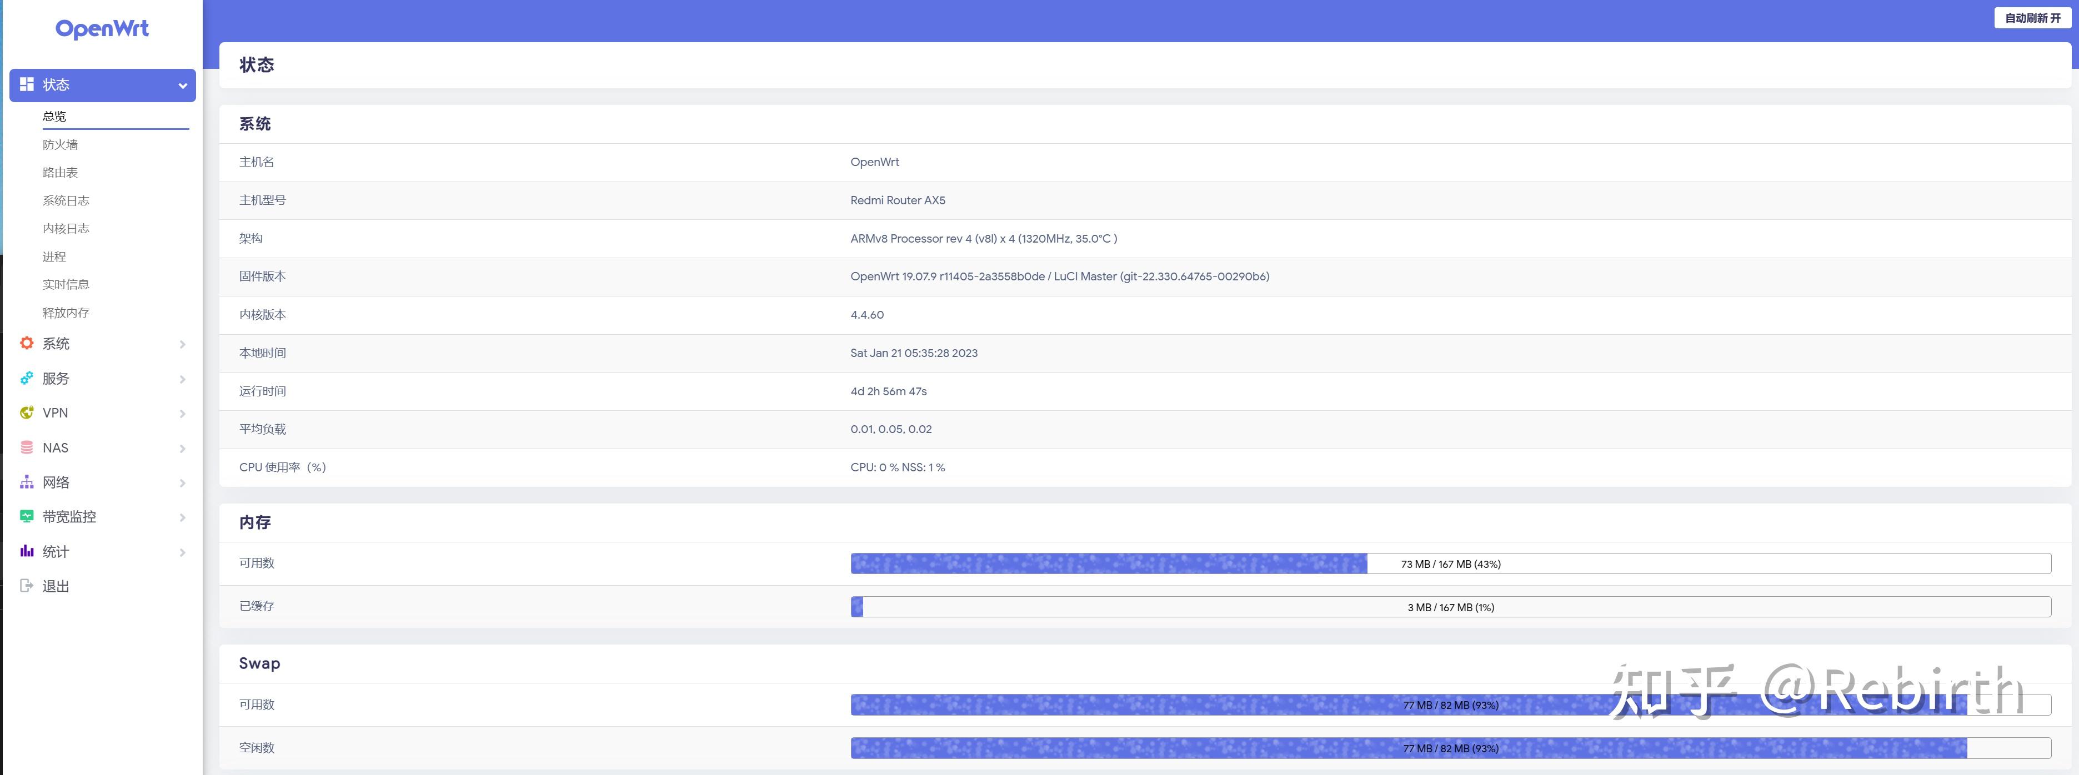Collapse the 状态 menu chevron
This screenshot has width=2079, height=775.
(182, 85)
